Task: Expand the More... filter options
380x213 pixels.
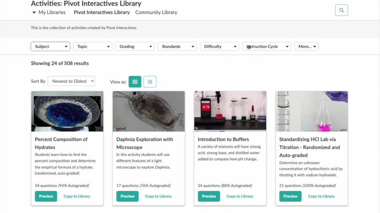Action: pos(306,46)
